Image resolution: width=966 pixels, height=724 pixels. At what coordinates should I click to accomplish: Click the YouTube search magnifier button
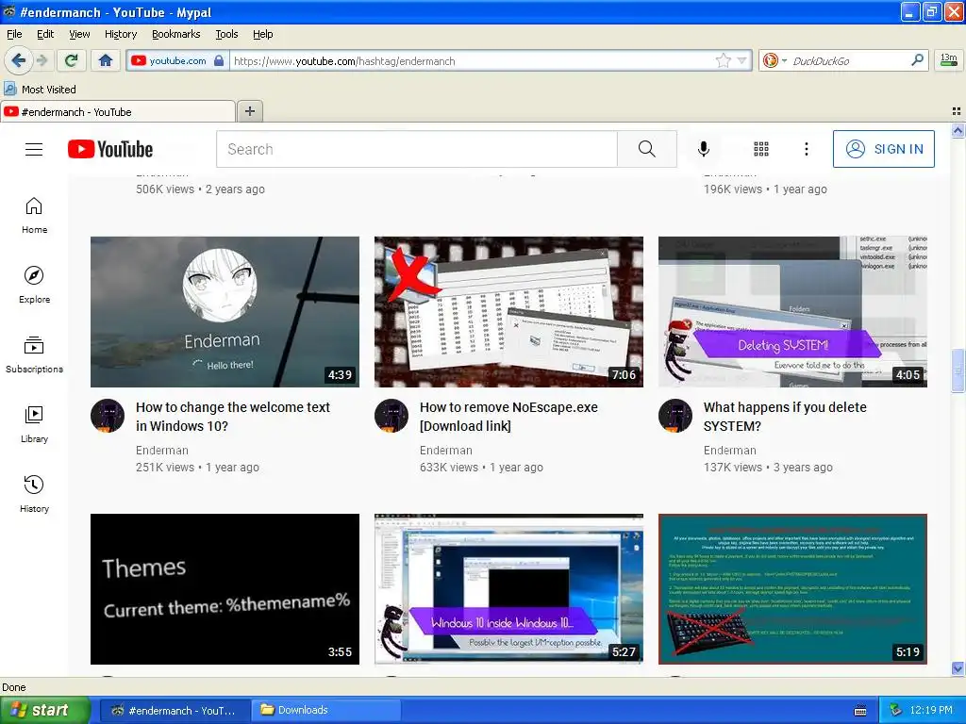click(647, 149)
